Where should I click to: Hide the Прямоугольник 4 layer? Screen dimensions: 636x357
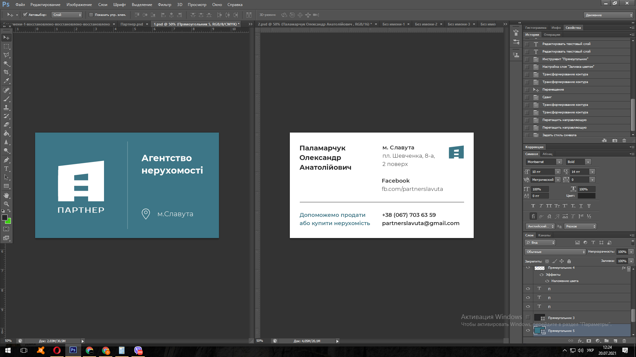tap(528, 267)
